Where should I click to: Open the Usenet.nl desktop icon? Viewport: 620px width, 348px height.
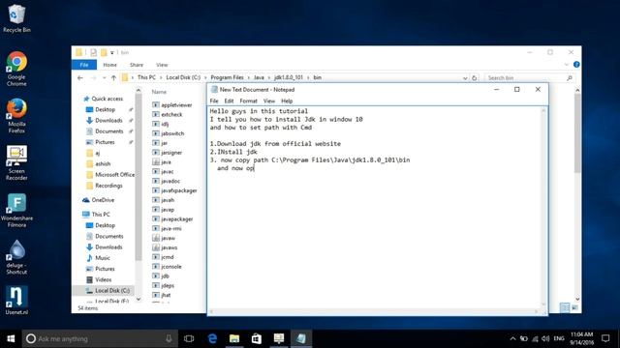point(16,301)
